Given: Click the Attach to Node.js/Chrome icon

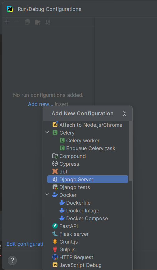Looking at the screenshot, I should [x=55, y=125].
